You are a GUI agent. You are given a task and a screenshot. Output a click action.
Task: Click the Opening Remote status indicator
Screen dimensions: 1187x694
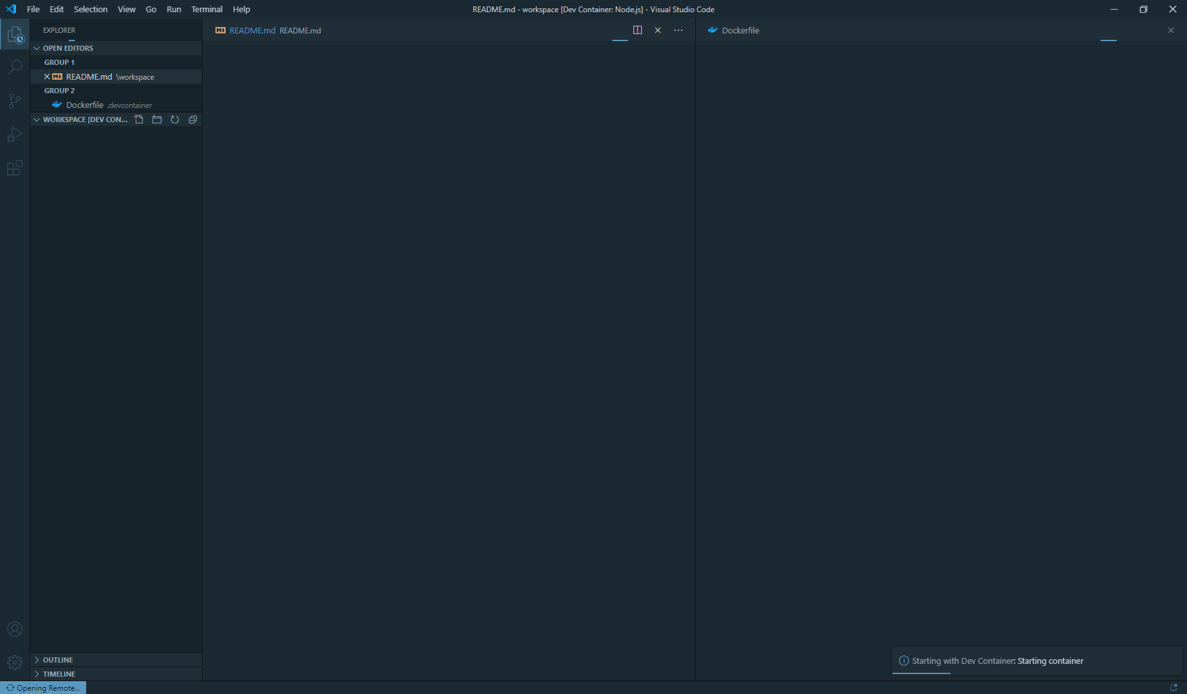pyautogui.click(x=43, y=688)
